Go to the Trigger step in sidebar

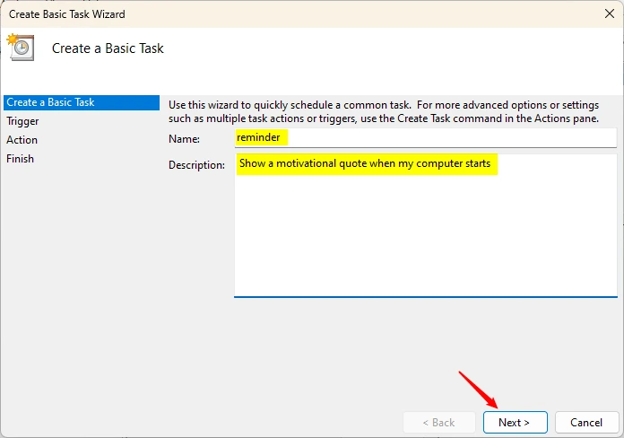point(22,121)
